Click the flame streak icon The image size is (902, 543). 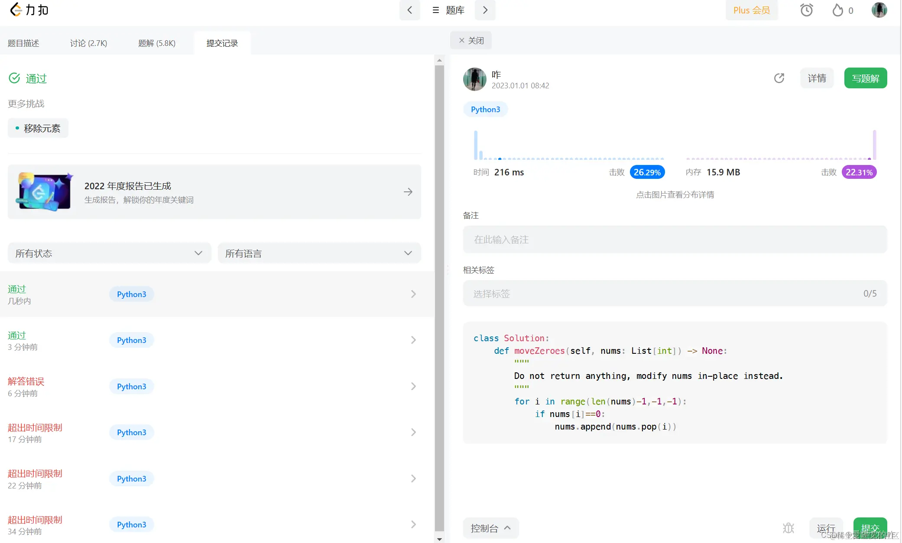(x=838, y=10)
